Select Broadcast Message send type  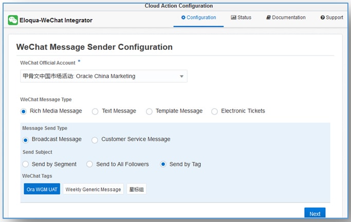tap(26, 140)
